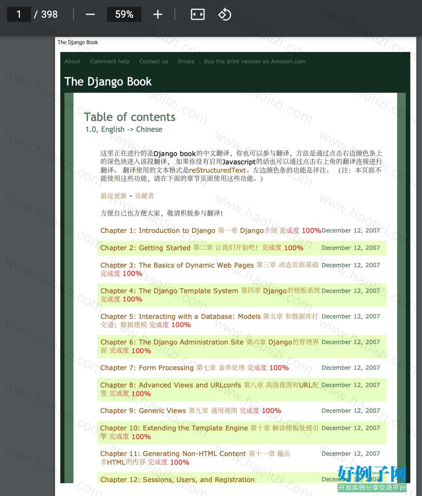Open Chapter 11: Generating Non-HTML Content
This screenshot has height=496, width=422.
[173, 454]
